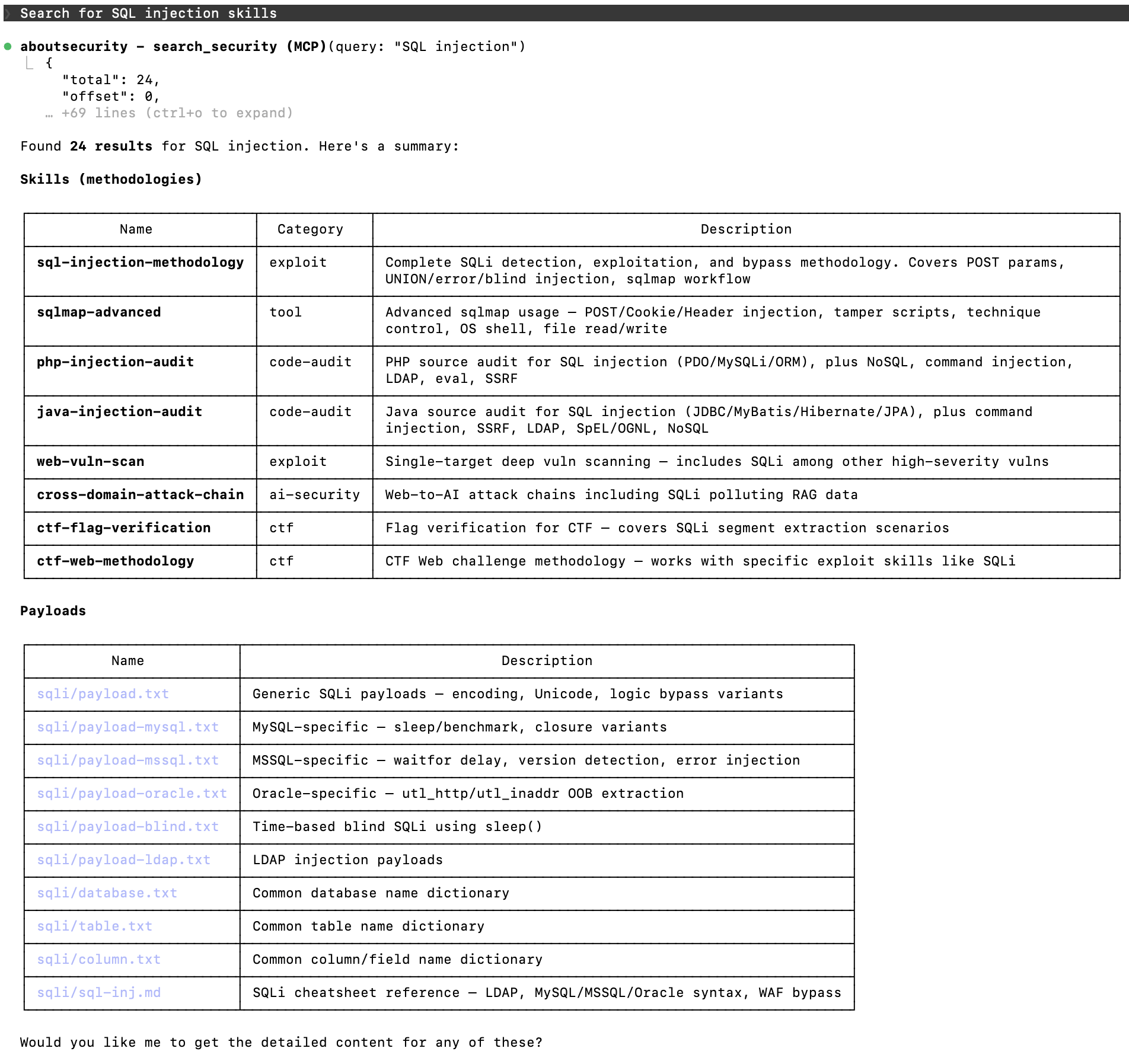Click the green status dot beside aboutsecurity

(8, 46)
